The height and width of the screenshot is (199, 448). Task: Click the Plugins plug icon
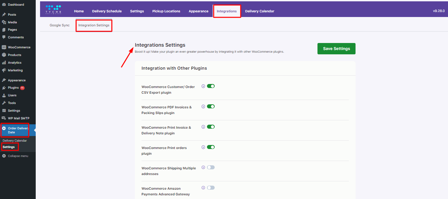[4, 88]
